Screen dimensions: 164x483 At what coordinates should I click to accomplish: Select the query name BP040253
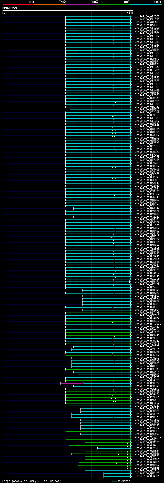pyautogui.click(x=10, y=8)
